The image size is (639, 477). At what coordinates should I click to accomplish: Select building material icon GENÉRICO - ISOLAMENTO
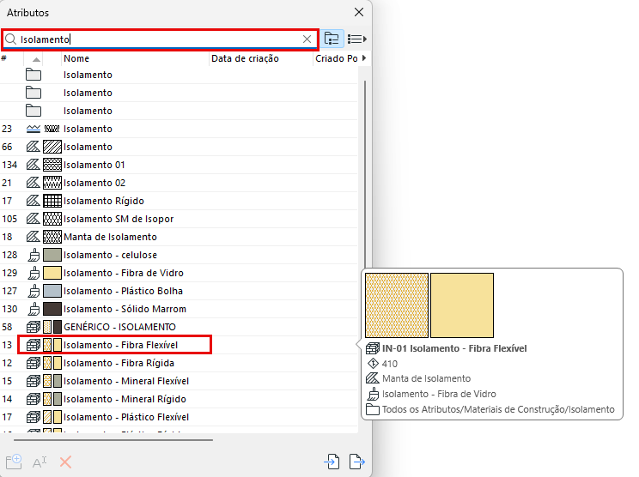click(x=33, y=327)
